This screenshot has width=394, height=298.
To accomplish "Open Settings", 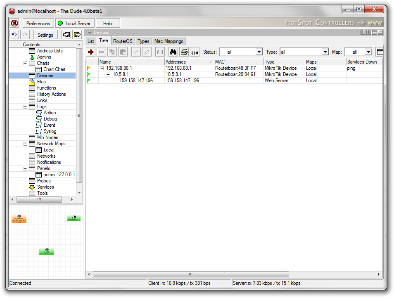I will pyautogui.click(x=45, y=35).
